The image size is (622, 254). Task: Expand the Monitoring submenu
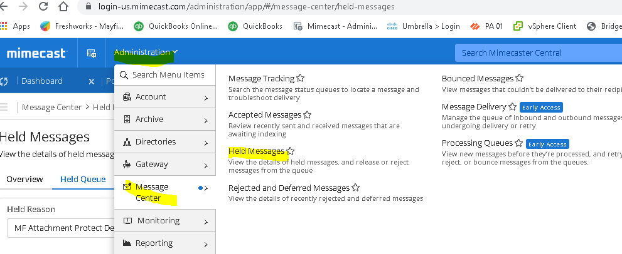tap(165, 221)
